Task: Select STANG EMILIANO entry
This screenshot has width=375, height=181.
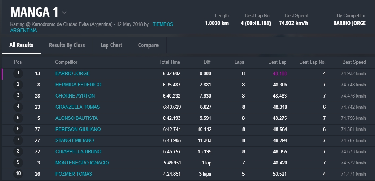Action: (x=75, y=140)
